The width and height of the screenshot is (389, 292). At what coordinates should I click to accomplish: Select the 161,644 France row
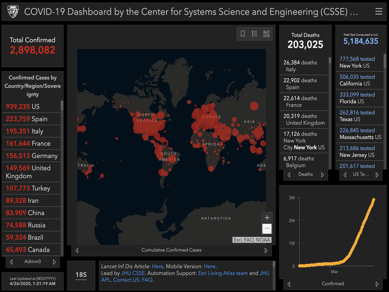pyautogui.click(x=31, y=143)
